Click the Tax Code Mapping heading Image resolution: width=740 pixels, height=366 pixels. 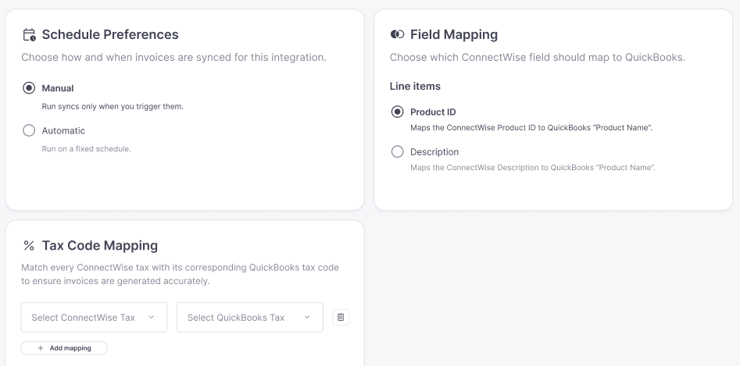tap(99, 245)
